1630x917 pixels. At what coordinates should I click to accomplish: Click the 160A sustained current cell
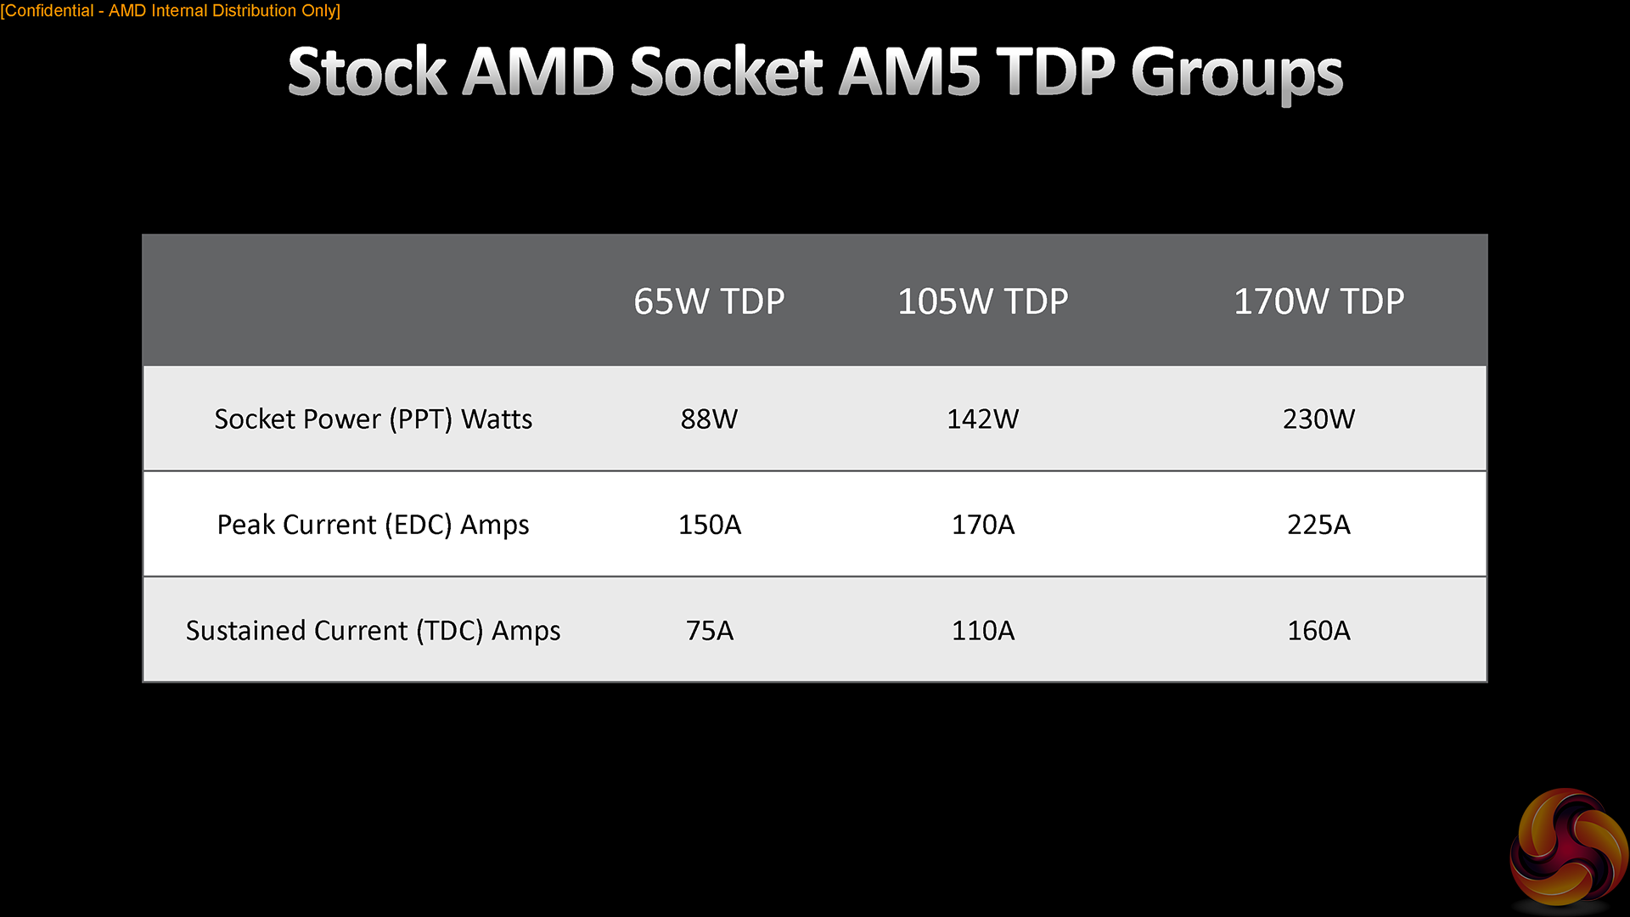(x=1318, y=631)
